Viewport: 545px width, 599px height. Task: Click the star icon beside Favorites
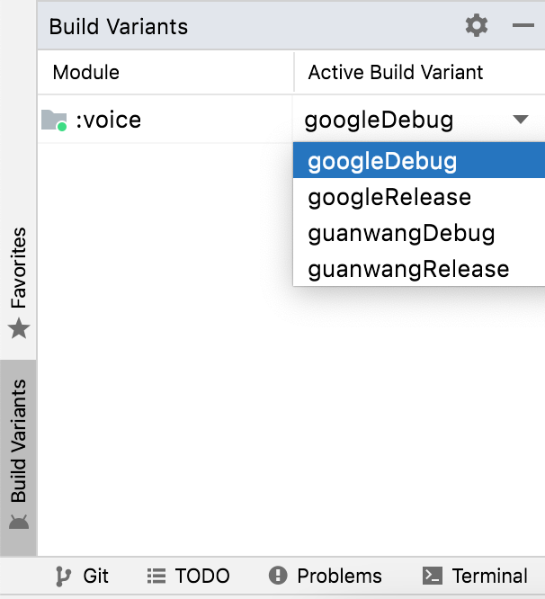click(x=19, y=328)
